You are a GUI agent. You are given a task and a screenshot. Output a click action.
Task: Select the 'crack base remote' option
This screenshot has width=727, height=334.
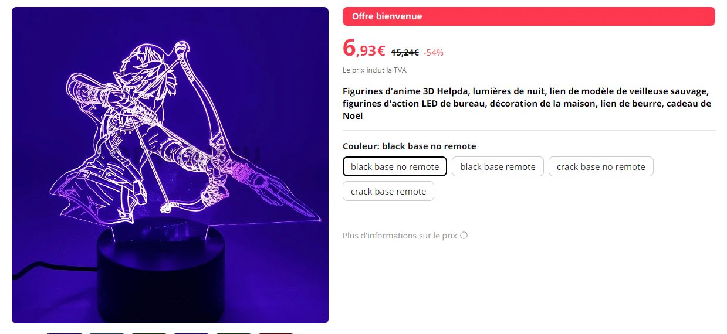tap(388, 191)
